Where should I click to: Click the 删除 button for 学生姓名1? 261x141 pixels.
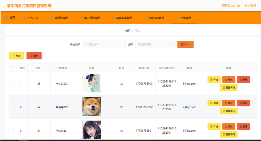(x=243, y=127)
